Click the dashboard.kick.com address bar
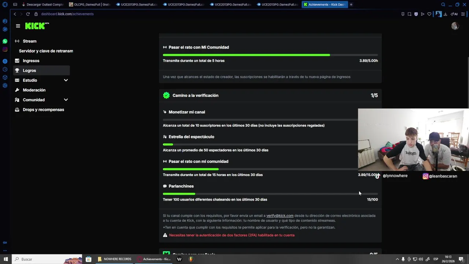Image resolution: width=469 pixels, height=264 pixels. [67, 14]
